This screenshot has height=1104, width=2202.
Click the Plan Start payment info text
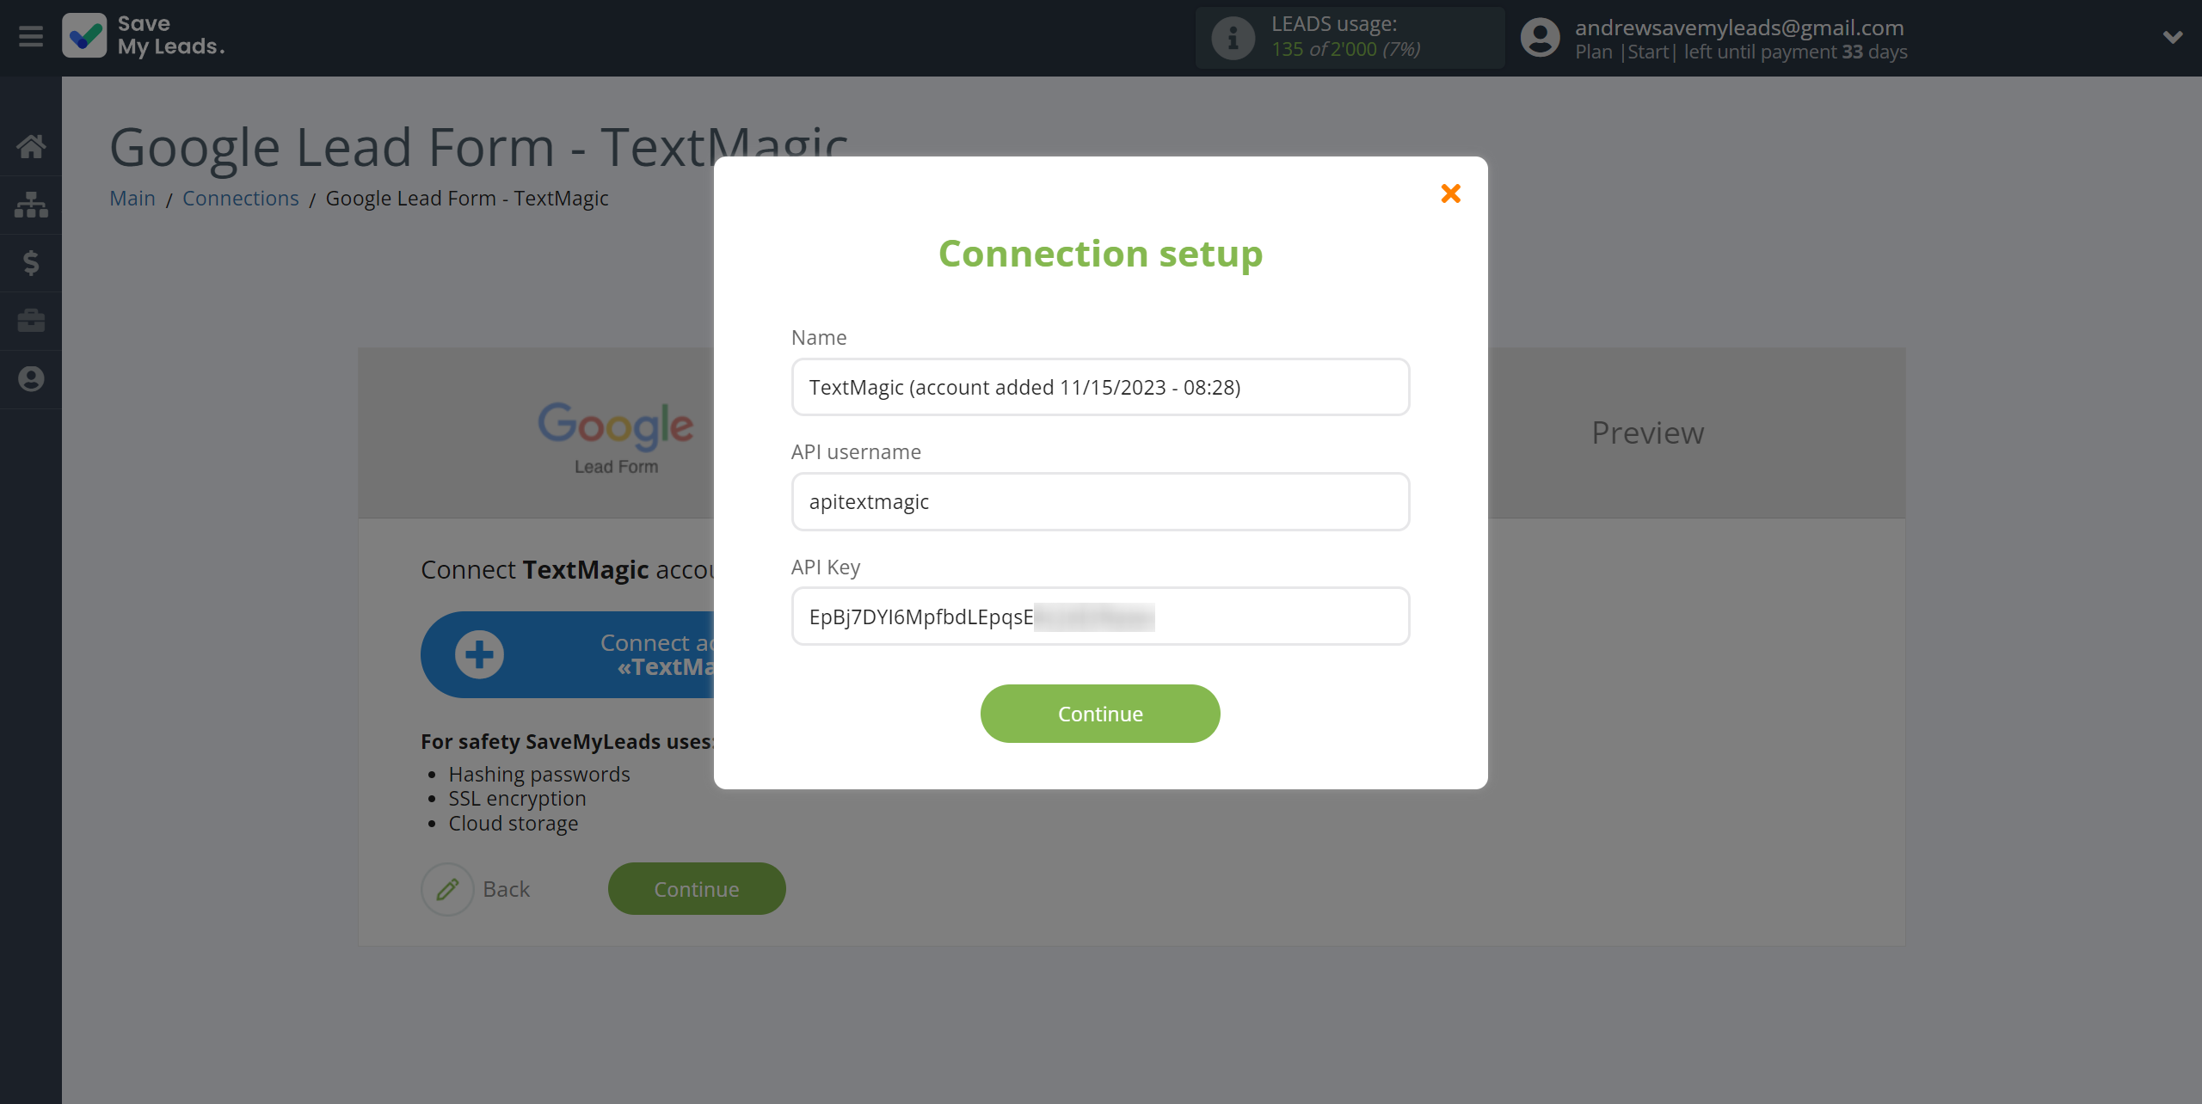(x=1741, y=52)
